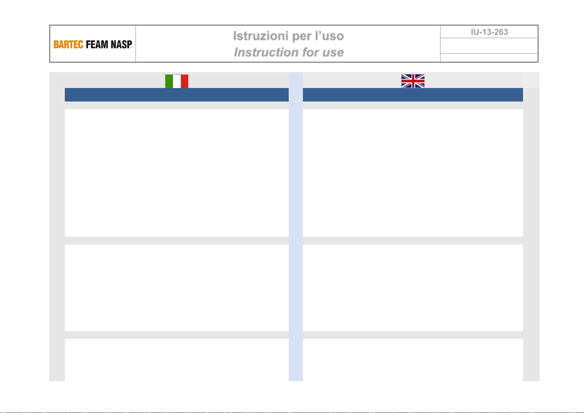The width and height of the screenshot is (584, 413).
Task: Click the blue header bar under UK flag
Action: [413, 95]
